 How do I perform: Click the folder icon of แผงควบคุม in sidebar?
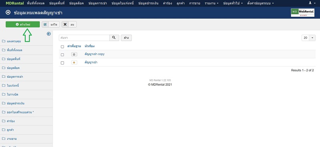pos(4,41)
